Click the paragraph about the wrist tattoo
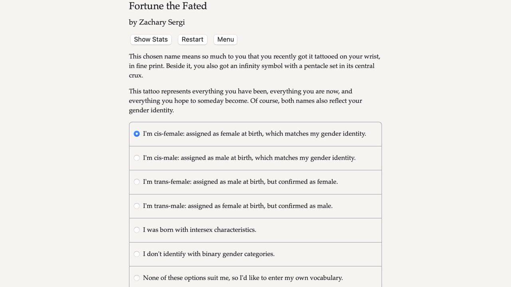Viewport: 511px width, 287px height. 254,66
